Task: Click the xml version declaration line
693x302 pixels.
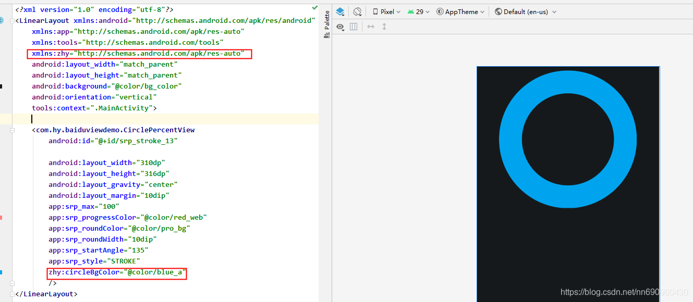Action: [x=94, y=9]
